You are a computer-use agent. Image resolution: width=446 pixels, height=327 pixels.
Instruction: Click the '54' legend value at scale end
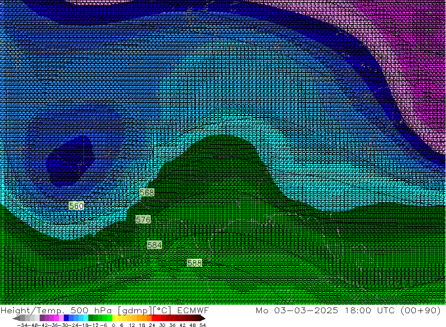point(202,325)
